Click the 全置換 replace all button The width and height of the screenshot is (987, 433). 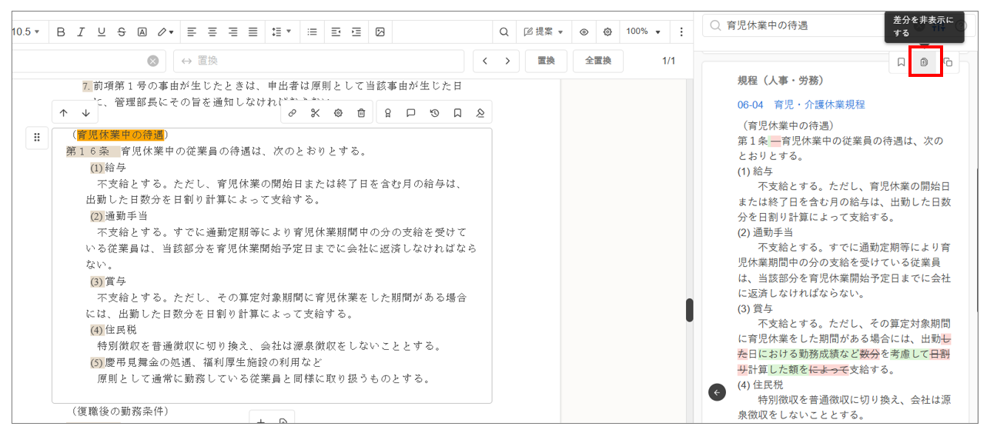coord(597,61)
